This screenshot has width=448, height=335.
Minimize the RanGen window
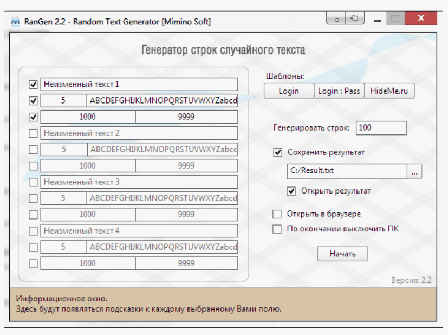pyautogui.click(x=377, y=20)
